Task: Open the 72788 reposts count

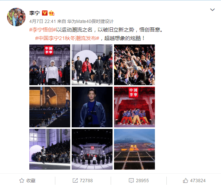Action: click(x=83, y=181)
